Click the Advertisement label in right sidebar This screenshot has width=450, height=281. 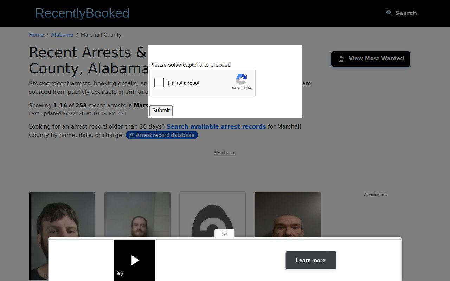click(375, 194)
